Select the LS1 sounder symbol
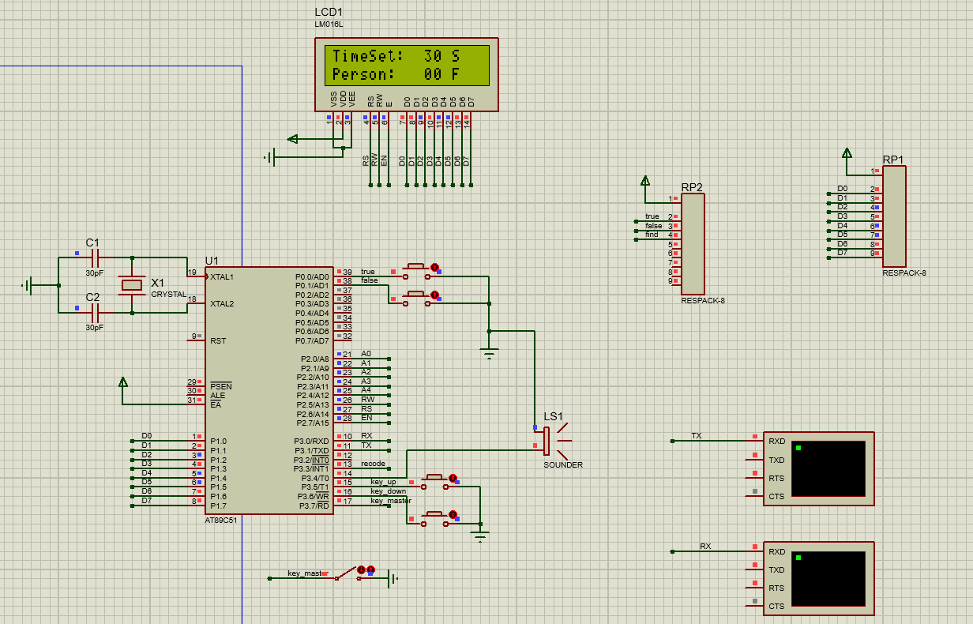Image resolution: width=973 pixels, height=624 pixels. click(x=553, y=441)
